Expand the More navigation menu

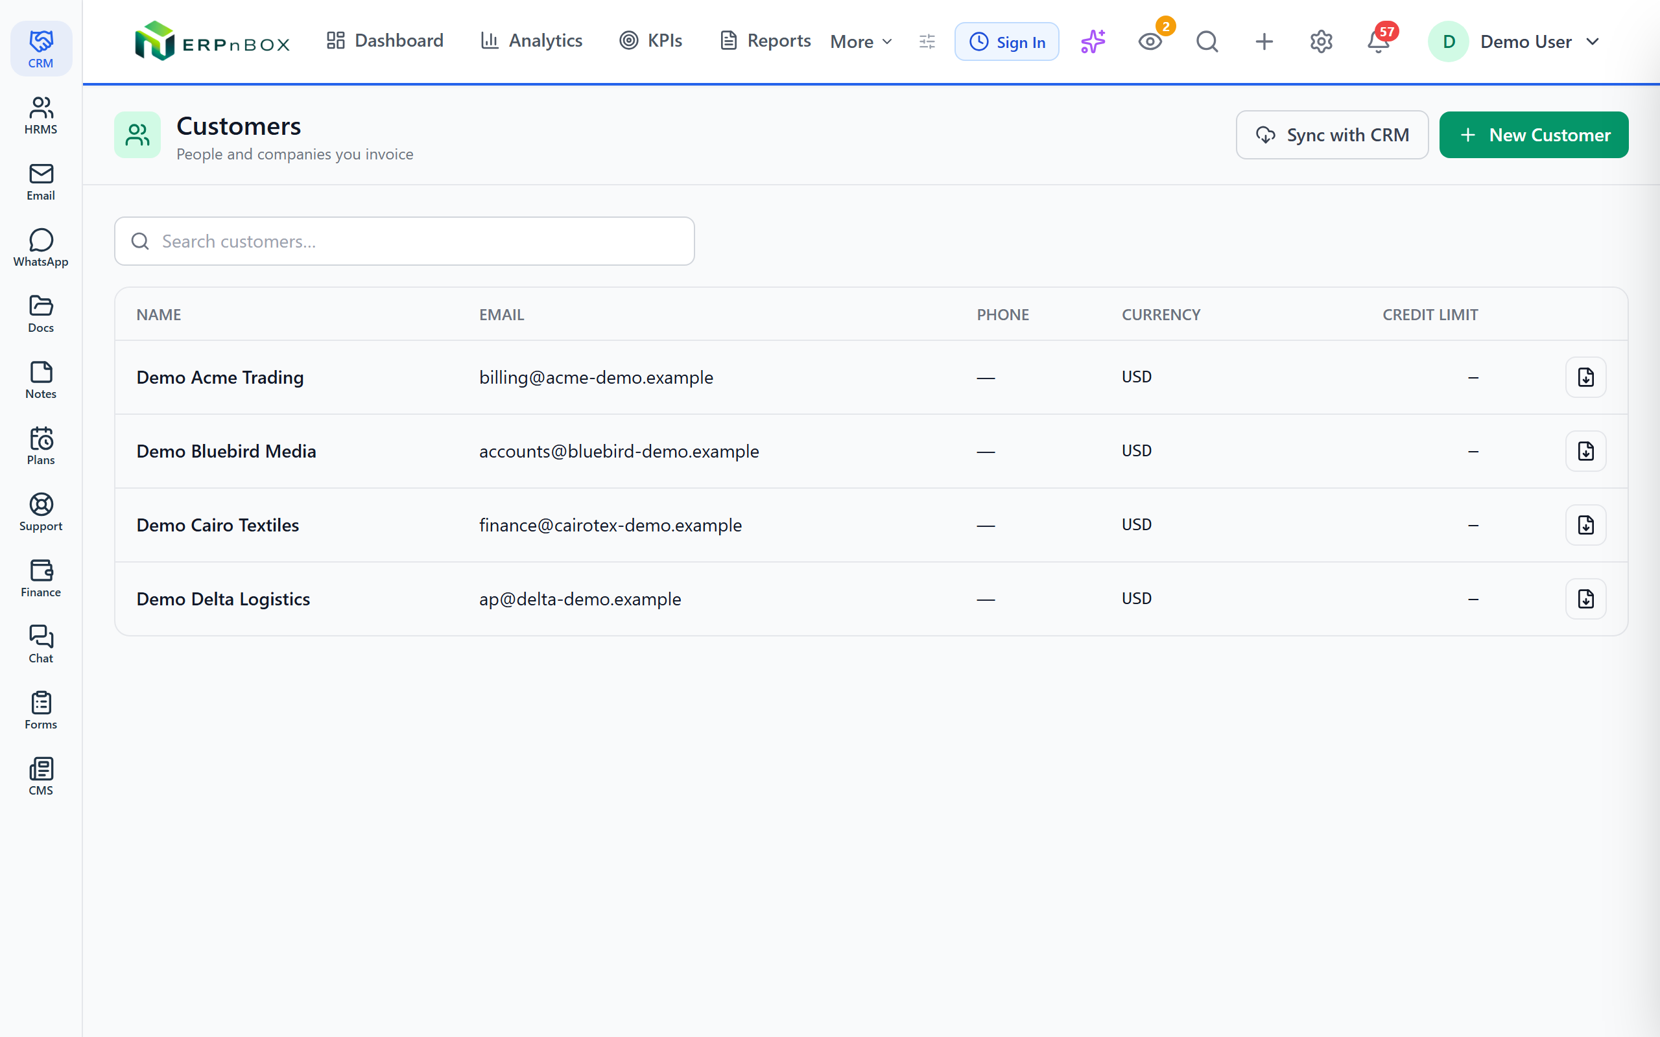(861, 41)
